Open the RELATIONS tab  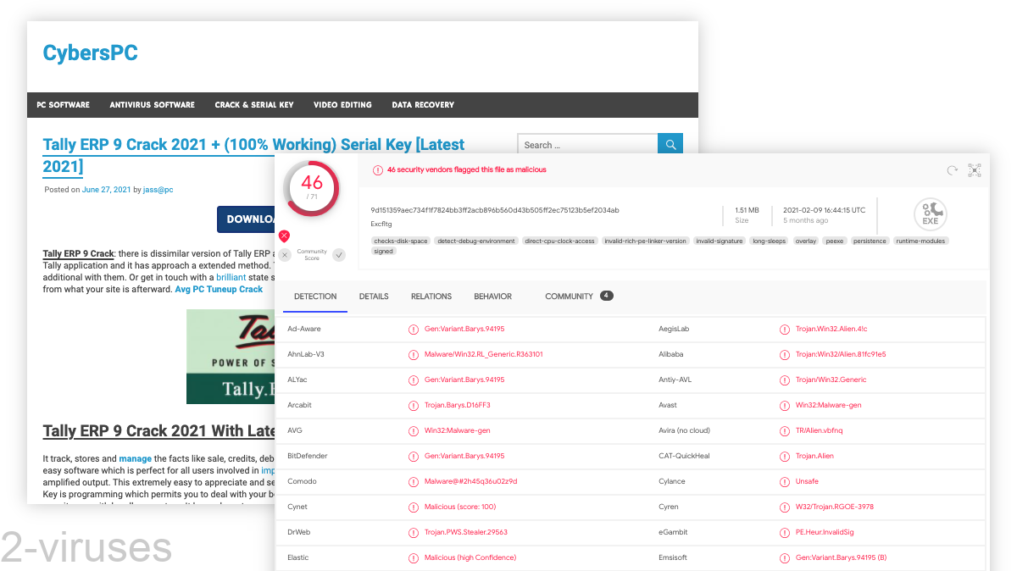(431, 297)
